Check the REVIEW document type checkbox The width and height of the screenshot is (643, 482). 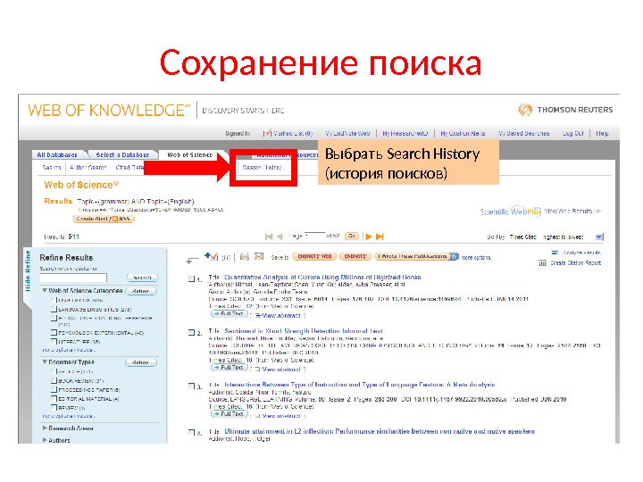pos(54,407)
